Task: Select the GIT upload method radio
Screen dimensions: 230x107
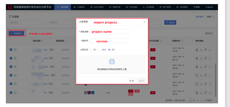Action: 91,50
